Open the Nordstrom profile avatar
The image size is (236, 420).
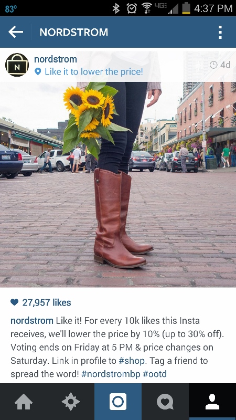pos(17,65)
